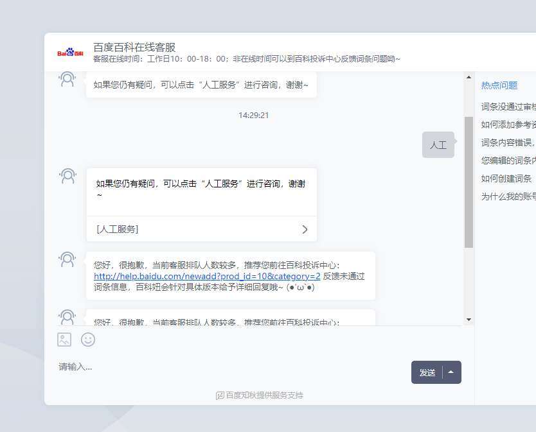Click the 14:29:21 timestamp
The width and height of the screenshot is (536, 432).
coord(254,116)
